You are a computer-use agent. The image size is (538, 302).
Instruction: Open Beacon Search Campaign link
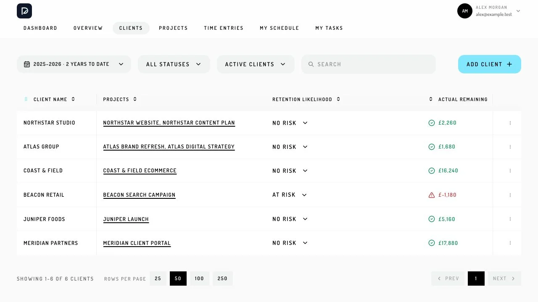click(x=139, y=195)
